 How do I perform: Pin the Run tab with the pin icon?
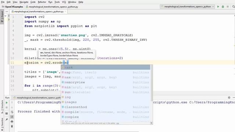(7, 120)
